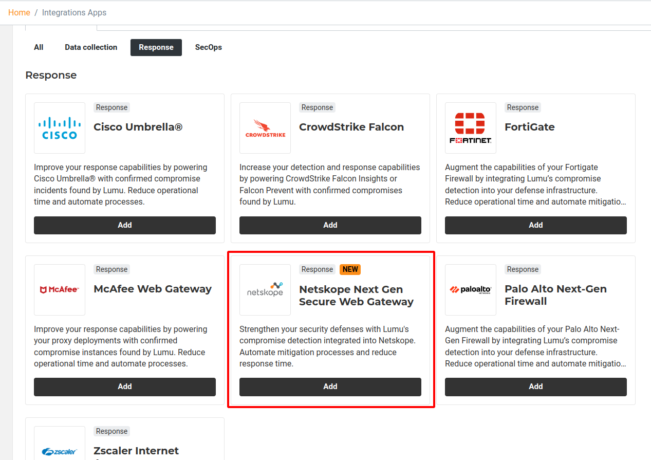The image size is (651, 460).
Task: Switch to the All filter tab
Action: [x=39, y=47]
